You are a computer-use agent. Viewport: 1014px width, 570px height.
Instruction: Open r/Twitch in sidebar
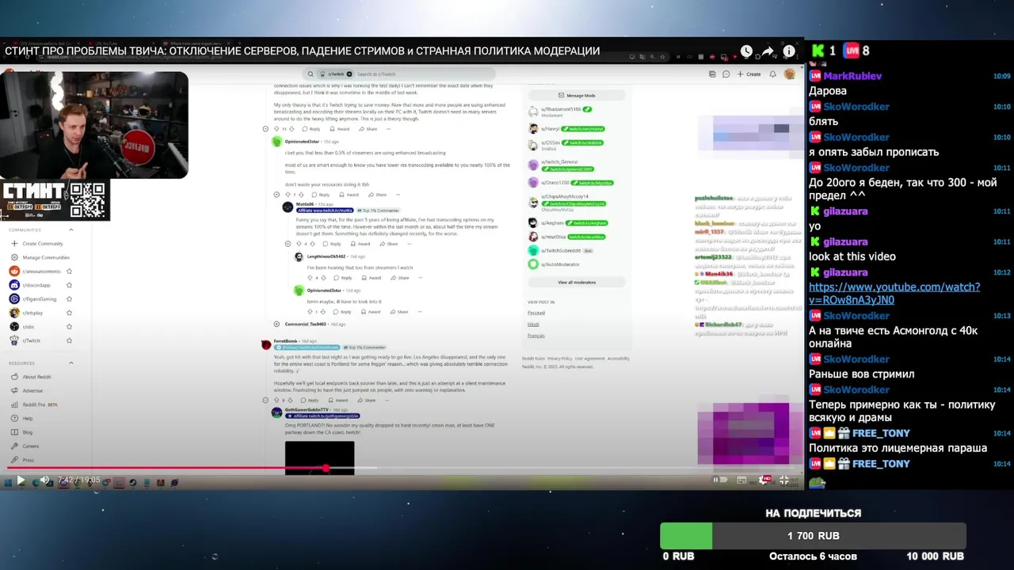25,340
